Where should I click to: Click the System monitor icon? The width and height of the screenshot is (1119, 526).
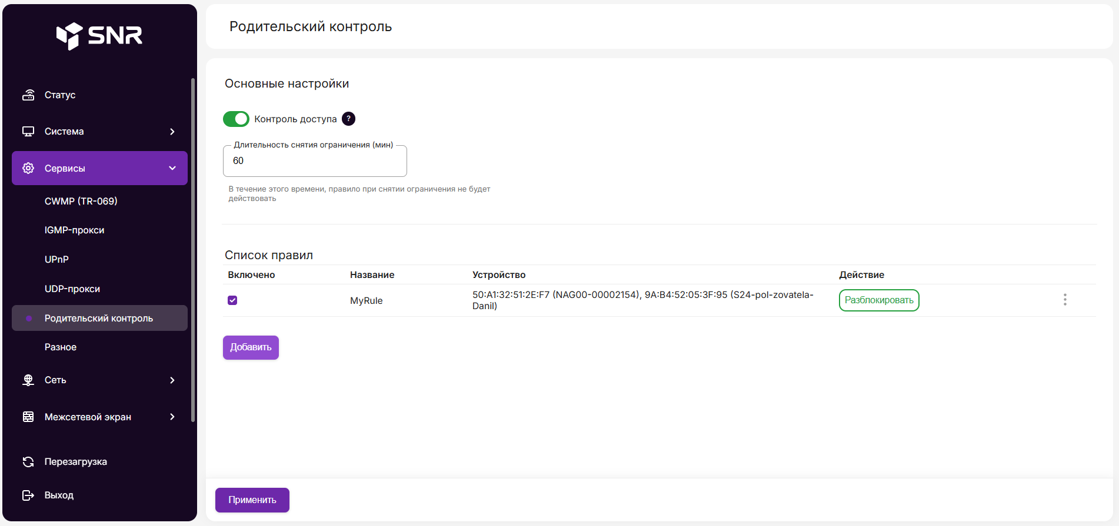[28, 131]
